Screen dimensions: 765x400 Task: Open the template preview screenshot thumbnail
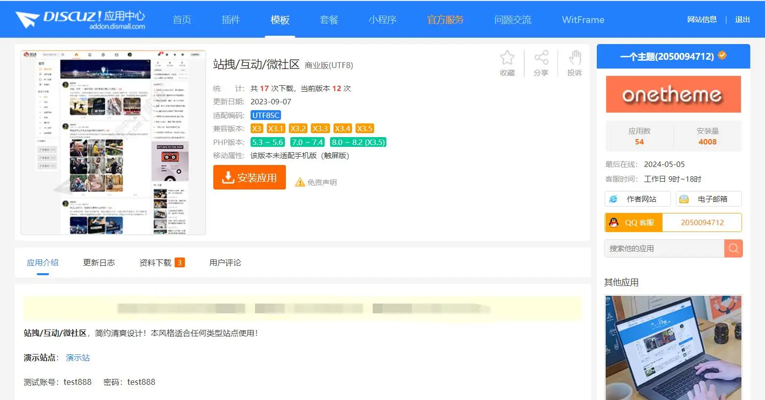point(113,142)
